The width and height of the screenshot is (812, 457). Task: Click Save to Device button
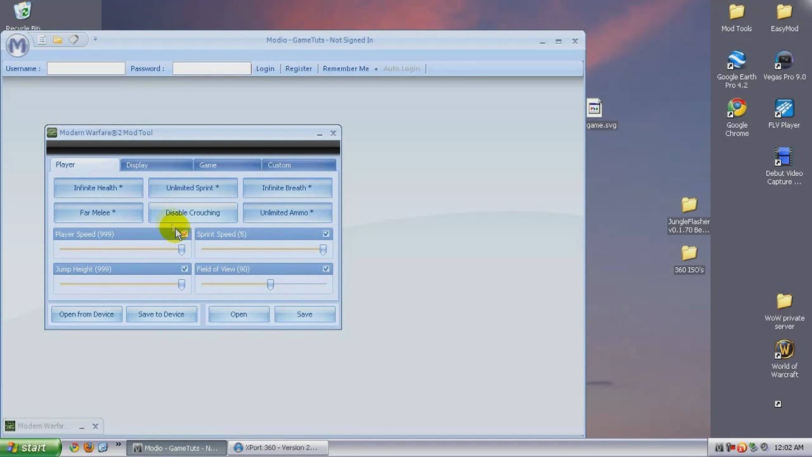tap(161, 314)
